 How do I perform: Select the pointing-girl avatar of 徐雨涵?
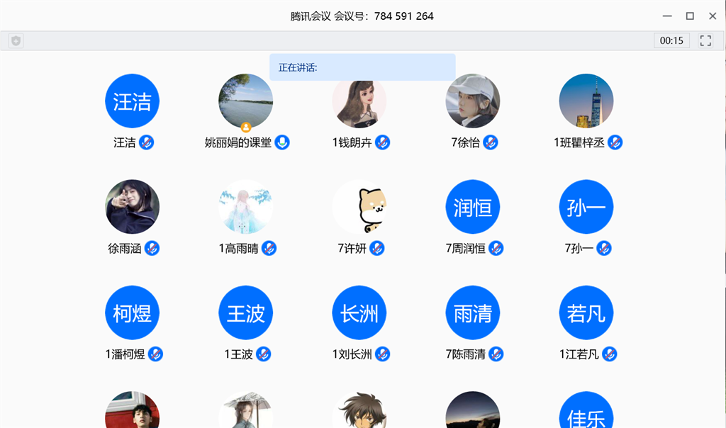click(133, 207)
